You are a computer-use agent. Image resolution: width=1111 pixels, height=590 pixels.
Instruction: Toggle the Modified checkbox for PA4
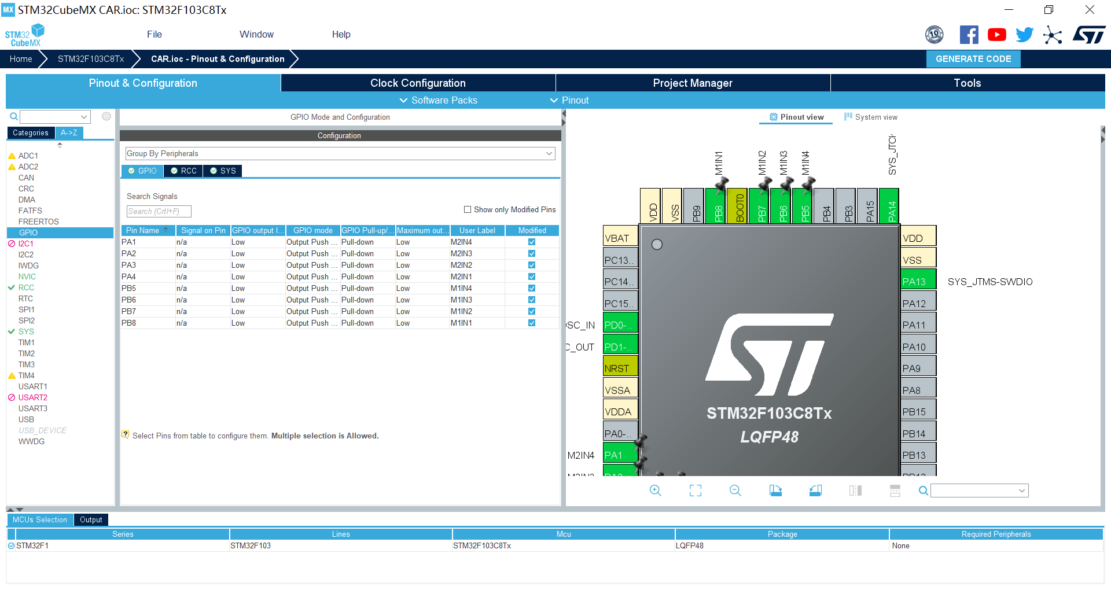click(532, 276)
